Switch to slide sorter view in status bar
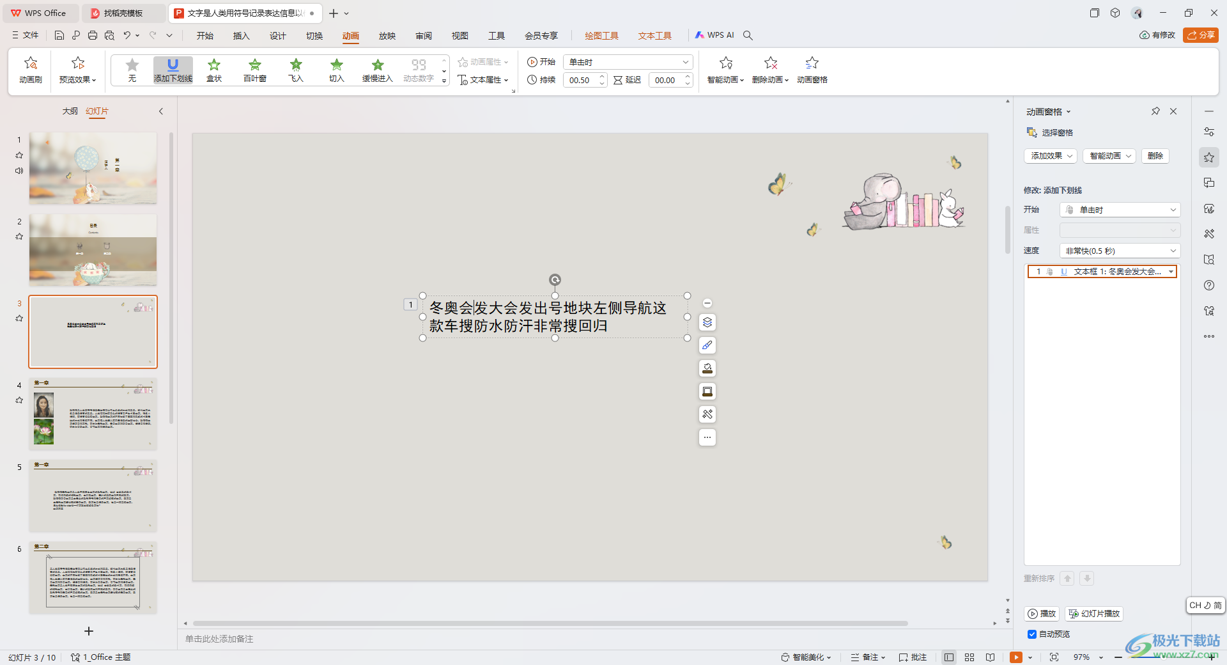Viewport: 1227px width, 665px height. (x=969, y=657)
